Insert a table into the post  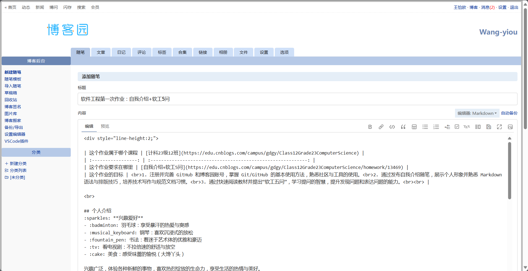414,127
